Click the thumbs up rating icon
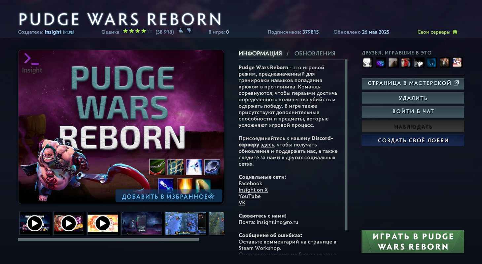The height and width of the screenshot is (264, 482). pos(181,31)
